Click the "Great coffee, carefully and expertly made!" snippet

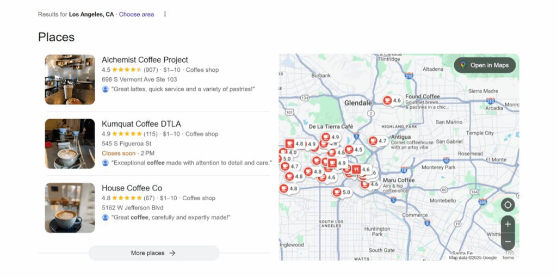pos(171,217)
